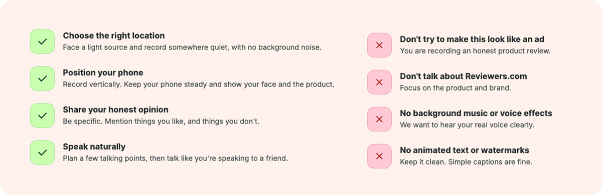Click the Record vertically description text
Screen dimensions: 602x195
tap(198, 84)
